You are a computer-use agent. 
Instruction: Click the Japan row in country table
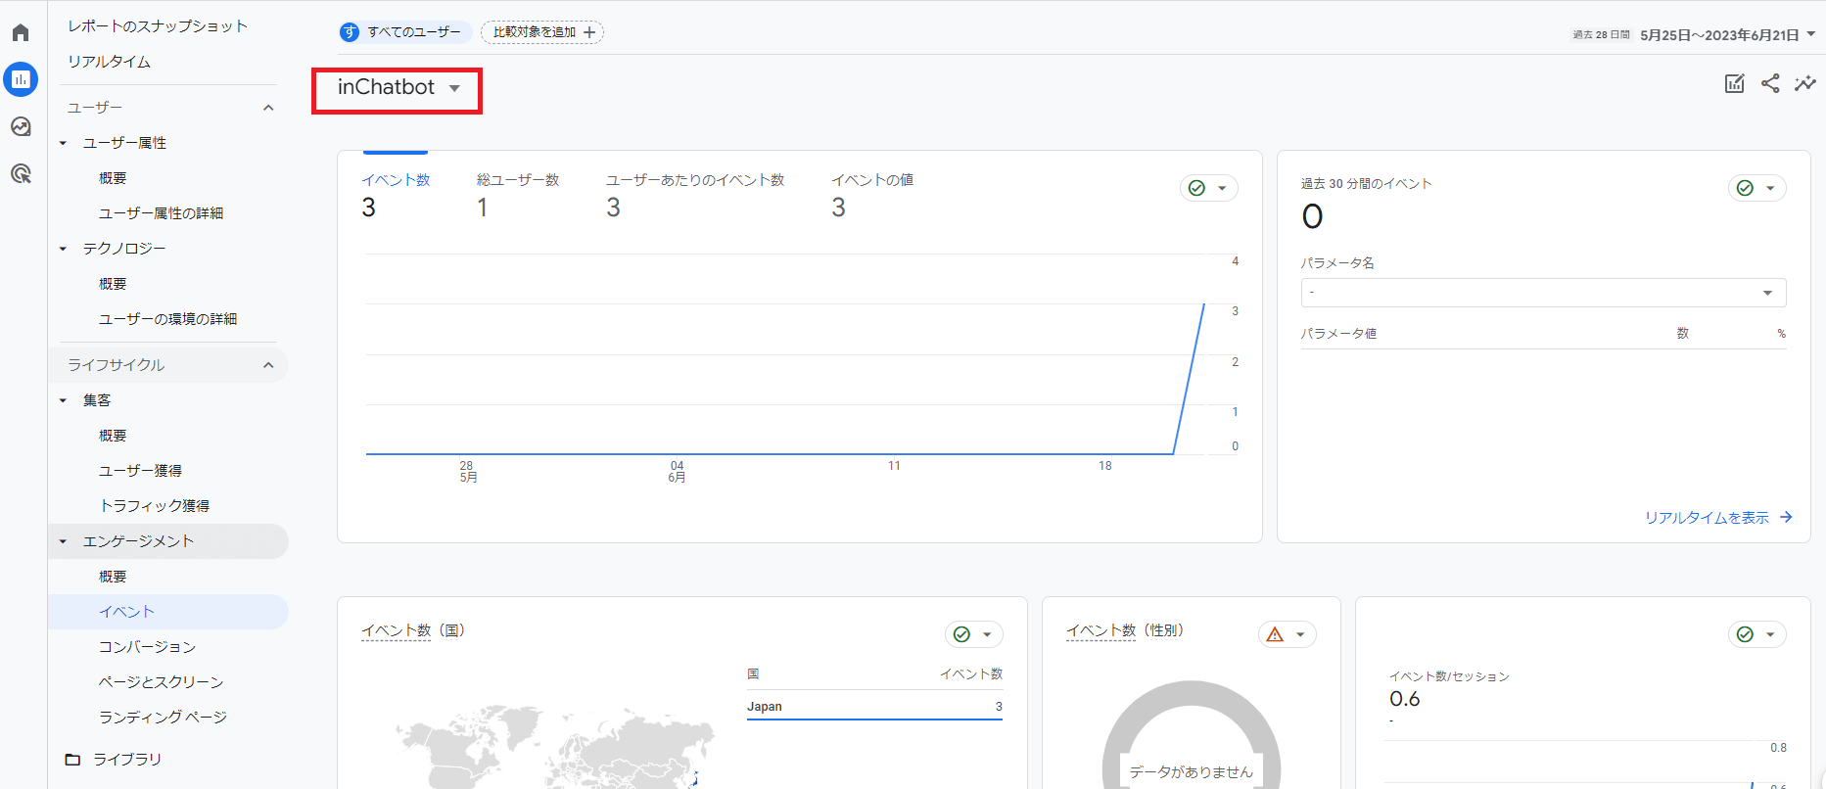(874, 707)
